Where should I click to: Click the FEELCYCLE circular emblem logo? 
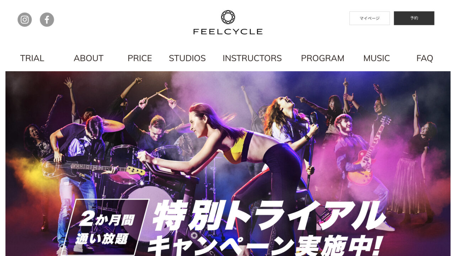pyautogui.click(x=228, y=17)
